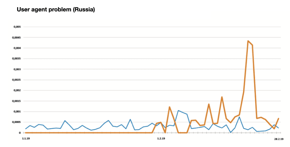This screenshot has height=147, width=290.
Task: Select the 0,0005 y-axis label
Action: 16,122
